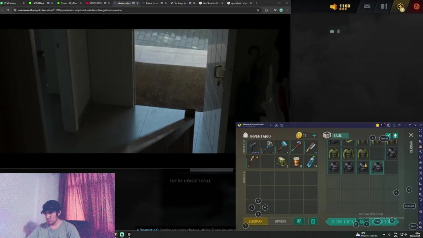Image resolution: width=423 pixels, height=238 pixels.
Task: Click the inventory sort grid icon
Action: tap(299, 221)
